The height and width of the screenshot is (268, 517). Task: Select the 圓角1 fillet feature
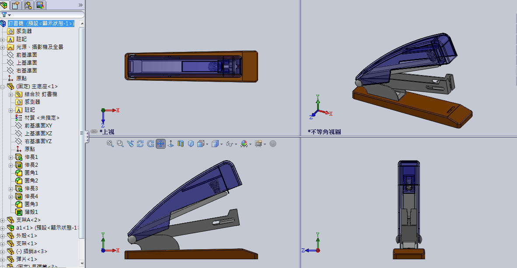coord(31,173)
